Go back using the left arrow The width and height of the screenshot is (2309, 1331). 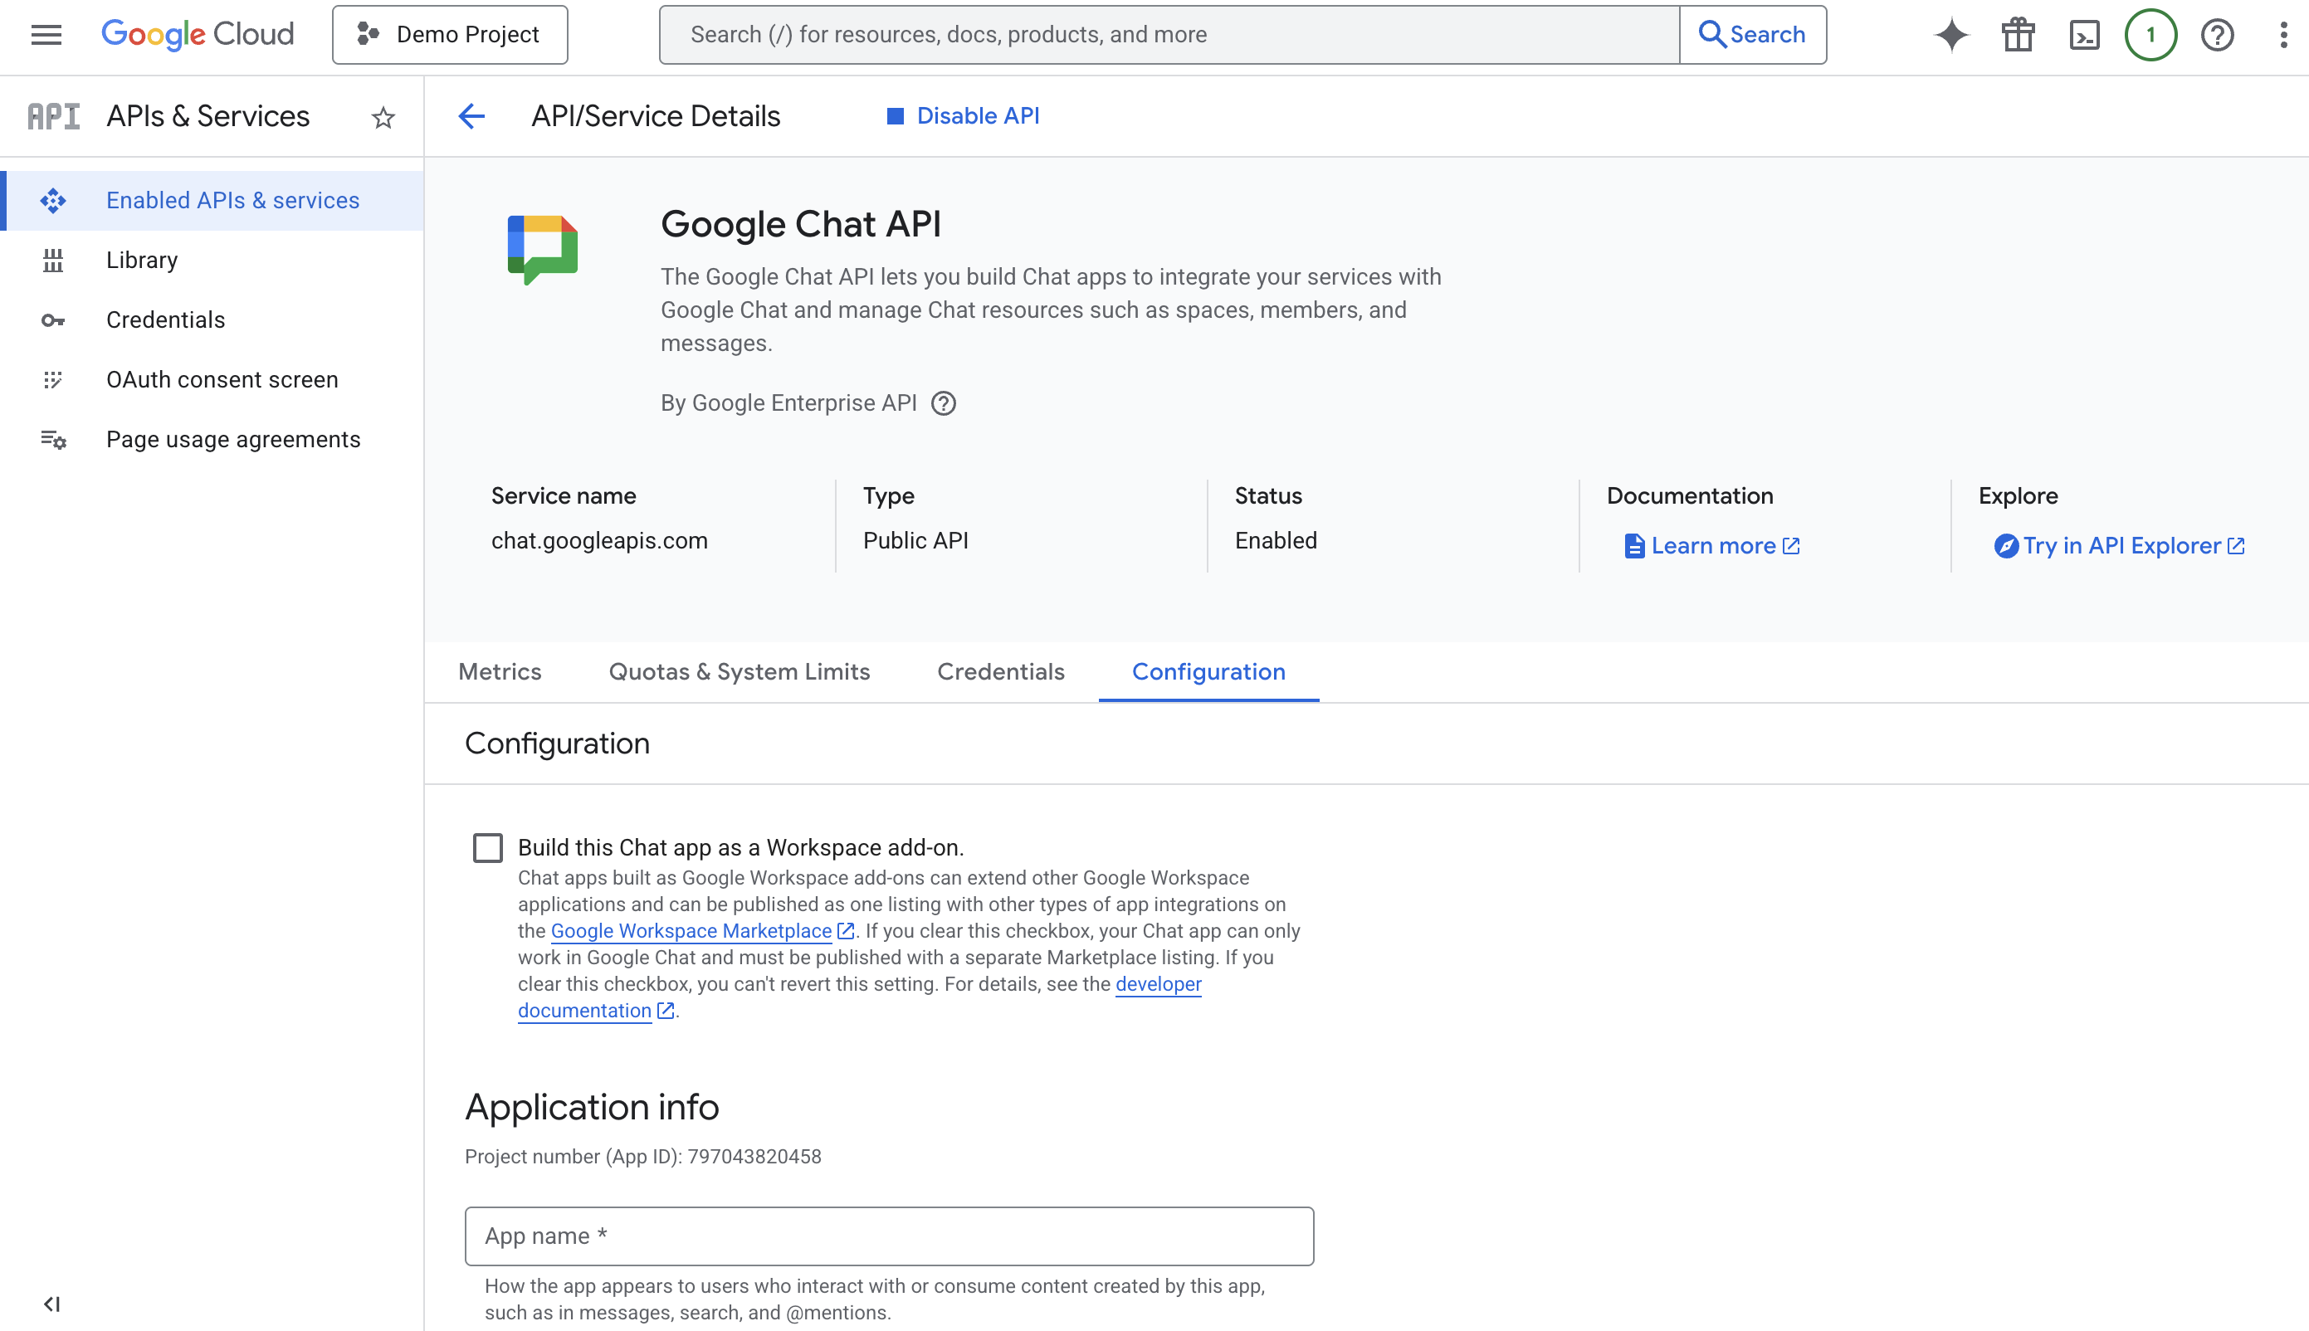click(471, 116)
